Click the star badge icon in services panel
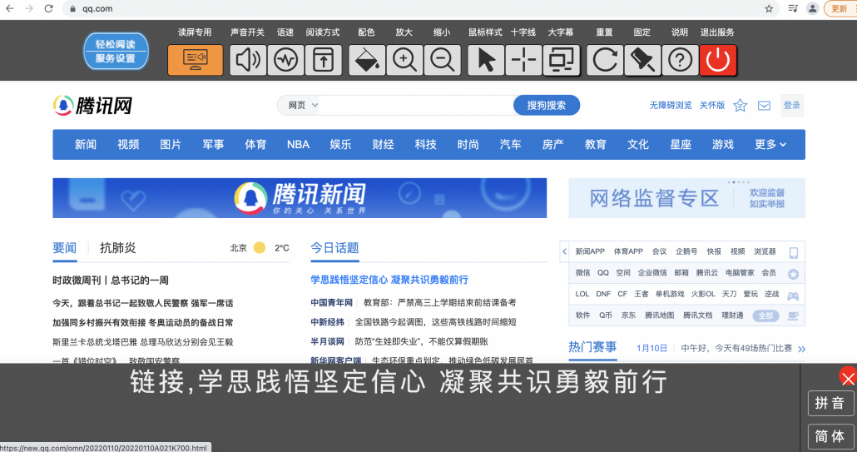 [x=794, y=274]
